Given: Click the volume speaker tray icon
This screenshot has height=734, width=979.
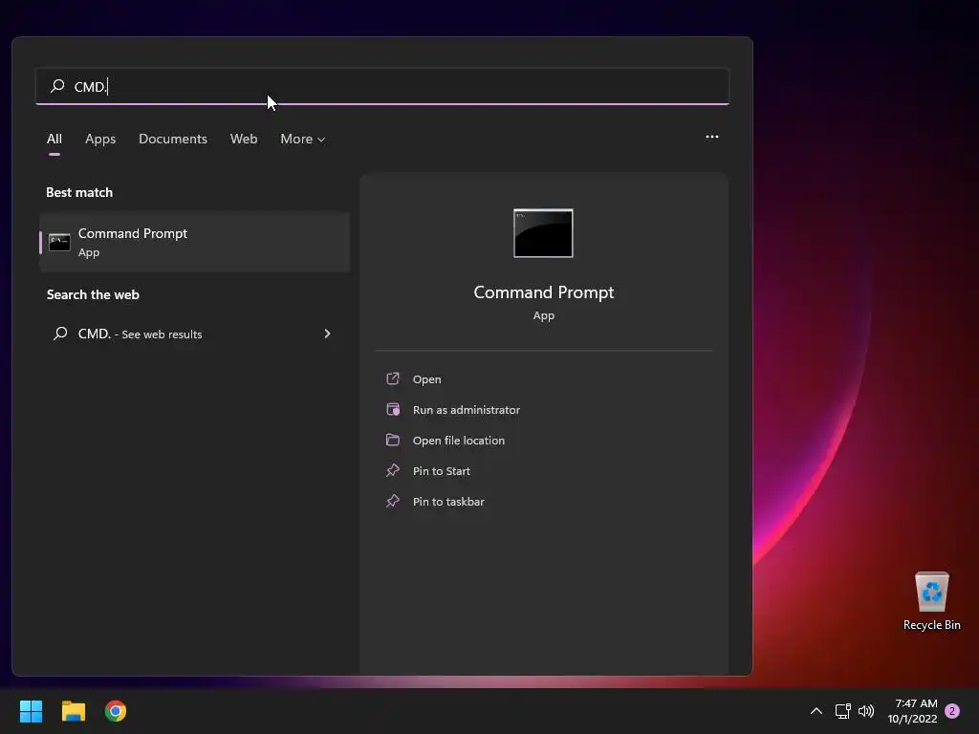Looking at the screenshot, I should click(x=866, y=711).
